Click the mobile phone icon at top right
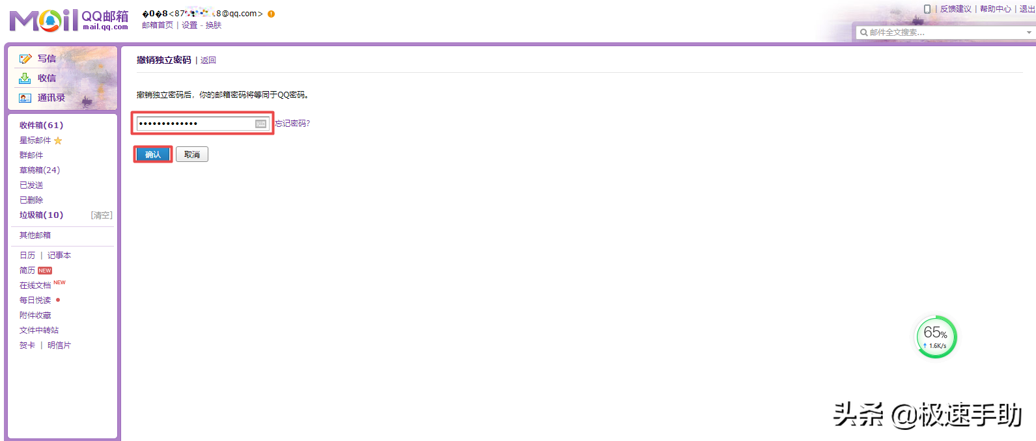 (927, 9)
